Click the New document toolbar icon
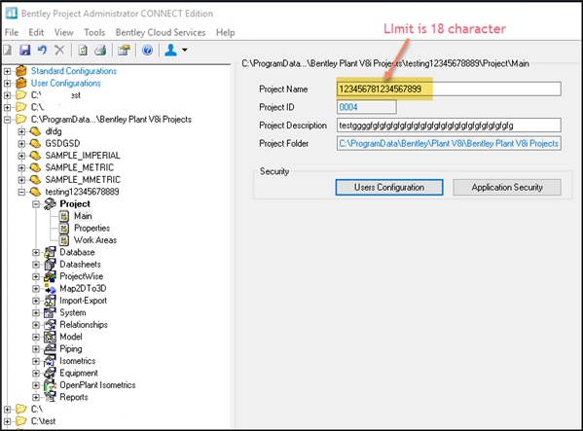Image resolution: width=583 pixels, height=431 pixels. pos(8,50)
